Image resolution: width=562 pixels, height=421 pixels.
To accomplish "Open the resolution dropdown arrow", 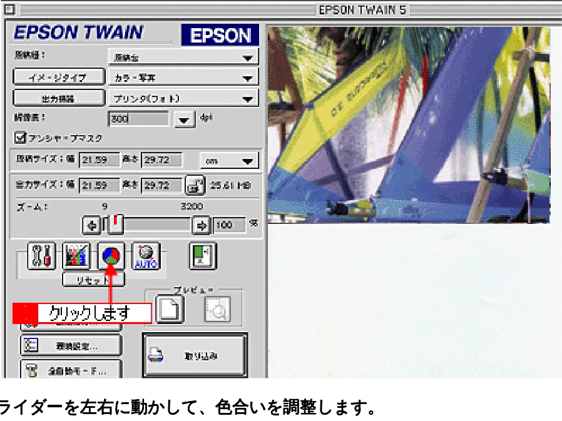I will pos(184,119).
